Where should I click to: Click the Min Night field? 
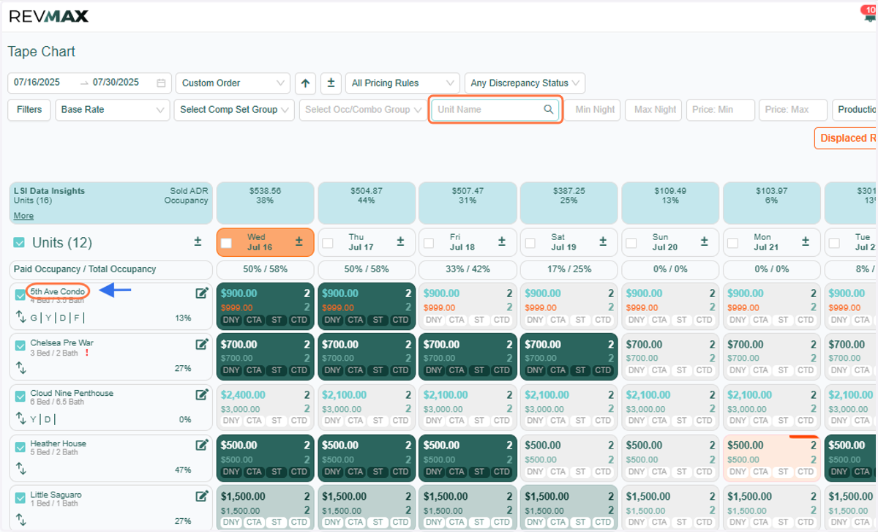(594, 110)
